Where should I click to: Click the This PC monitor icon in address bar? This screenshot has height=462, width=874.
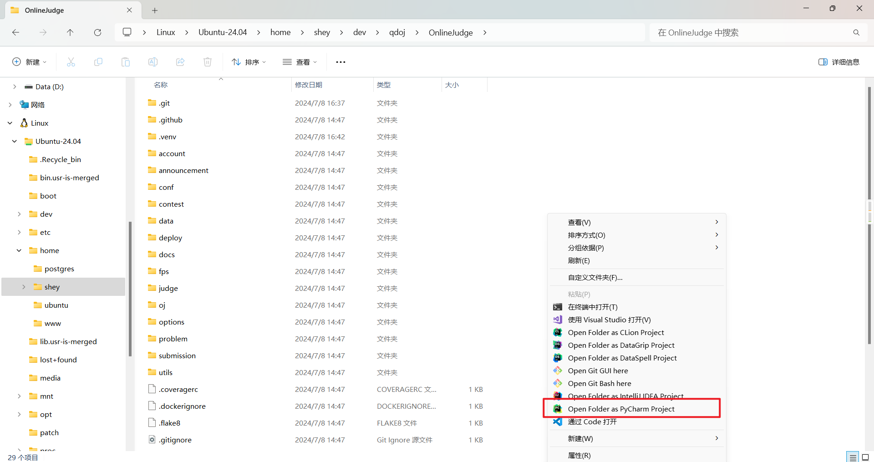click(x=127, y=32)
